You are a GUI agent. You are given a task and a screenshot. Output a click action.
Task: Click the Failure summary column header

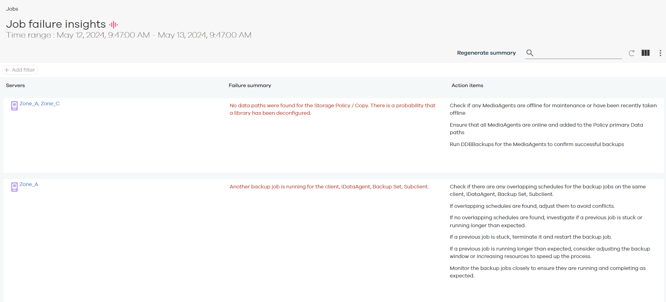click(250, 85)
